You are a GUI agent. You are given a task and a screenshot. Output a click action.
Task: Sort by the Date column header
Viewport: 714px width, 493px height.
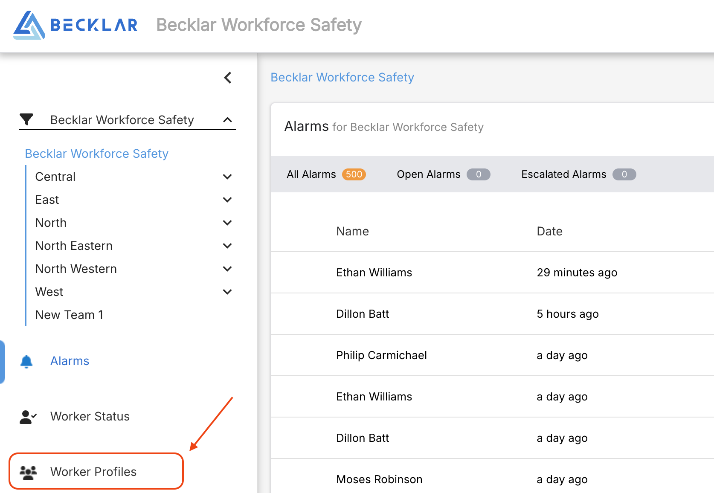coord(549,231)
